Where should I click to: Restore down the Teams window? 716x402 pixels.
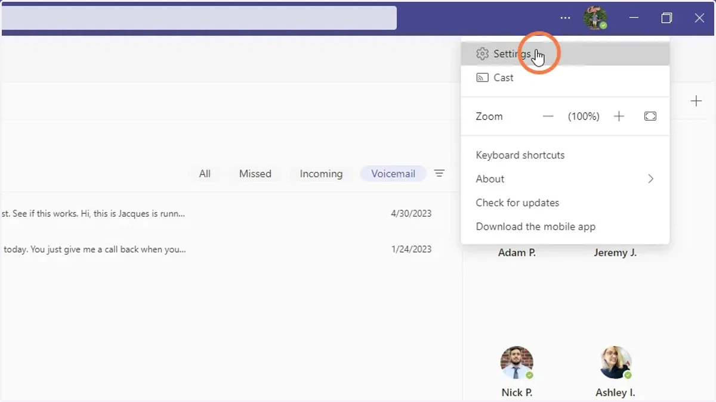click(666, 18)
